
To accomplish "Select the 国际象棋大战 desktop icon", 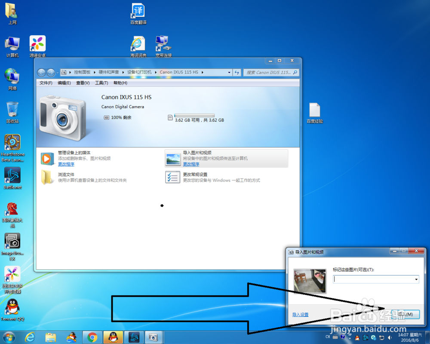I will 12,215.
